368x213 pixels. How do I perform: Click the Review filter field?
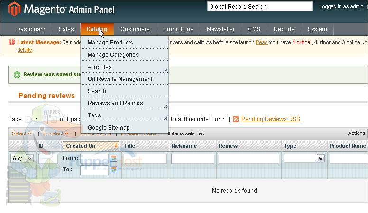click(x=249, y=159)
